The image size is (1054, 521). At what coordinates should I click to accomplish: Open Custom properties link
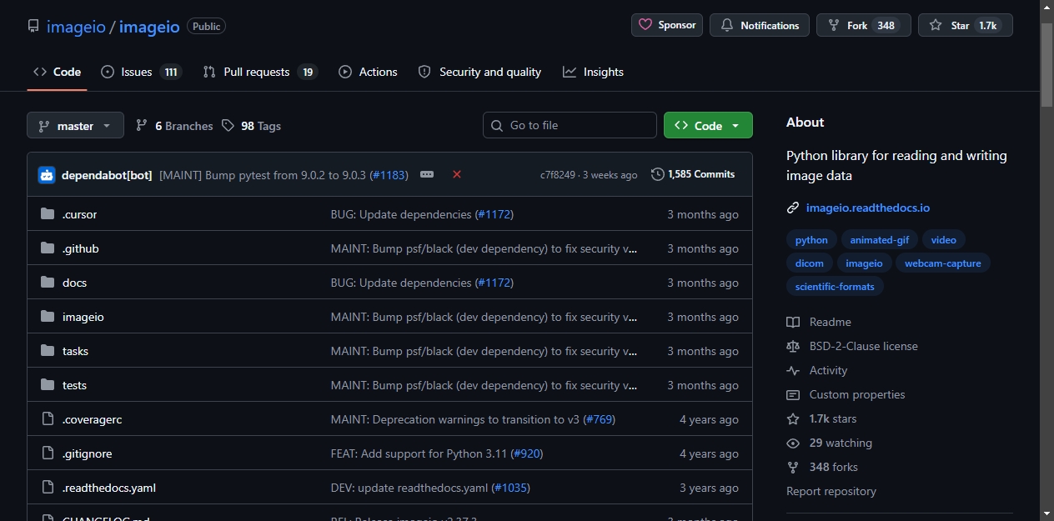click(x=857, y=394)
